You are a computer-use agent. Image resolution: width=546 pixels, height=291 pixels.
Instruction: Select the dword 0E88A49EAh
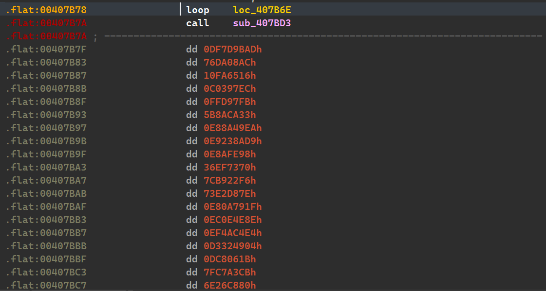pyautogui.click(x=233, y=128)
